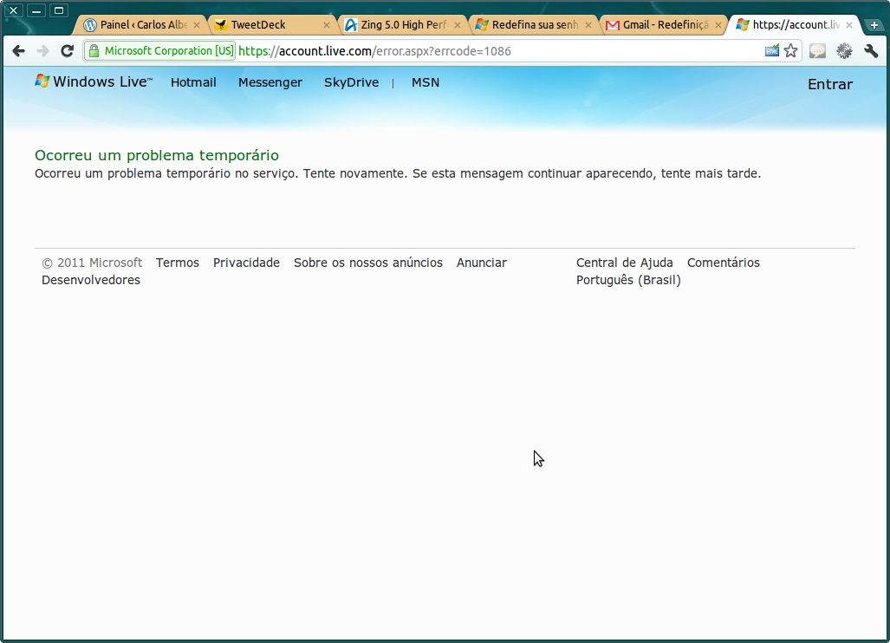
Task: Close the account.live.com tab
Action: pos(849,25)
